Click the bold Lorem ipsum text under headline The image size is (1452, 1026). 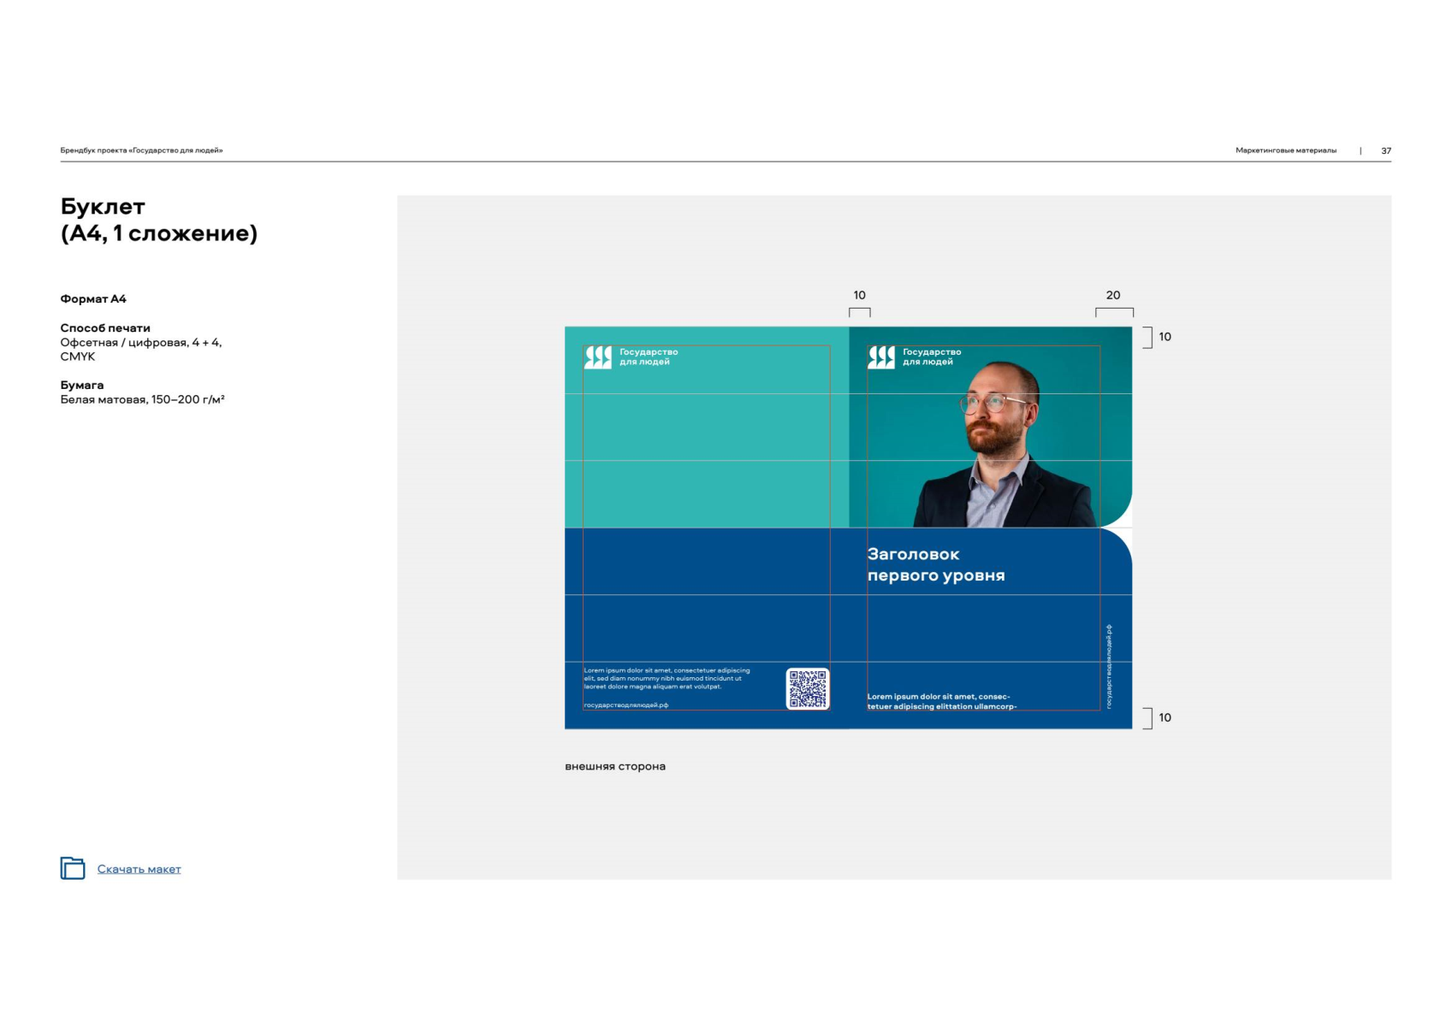click(940, 702)
